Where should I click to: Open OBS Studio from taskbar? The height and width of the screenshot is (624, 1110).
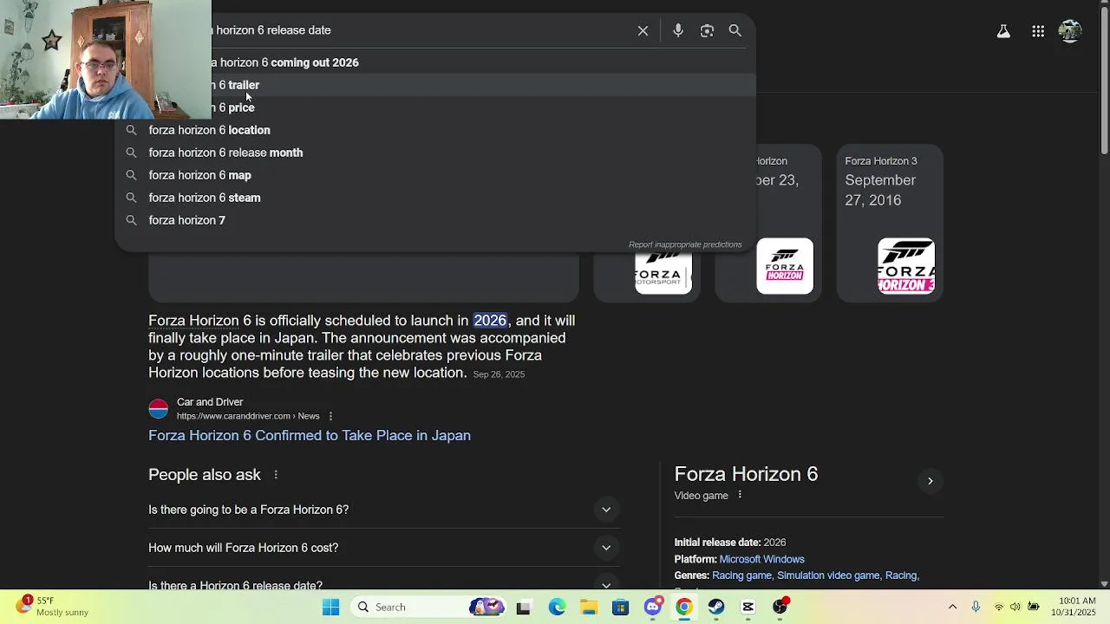pos(780,607)
